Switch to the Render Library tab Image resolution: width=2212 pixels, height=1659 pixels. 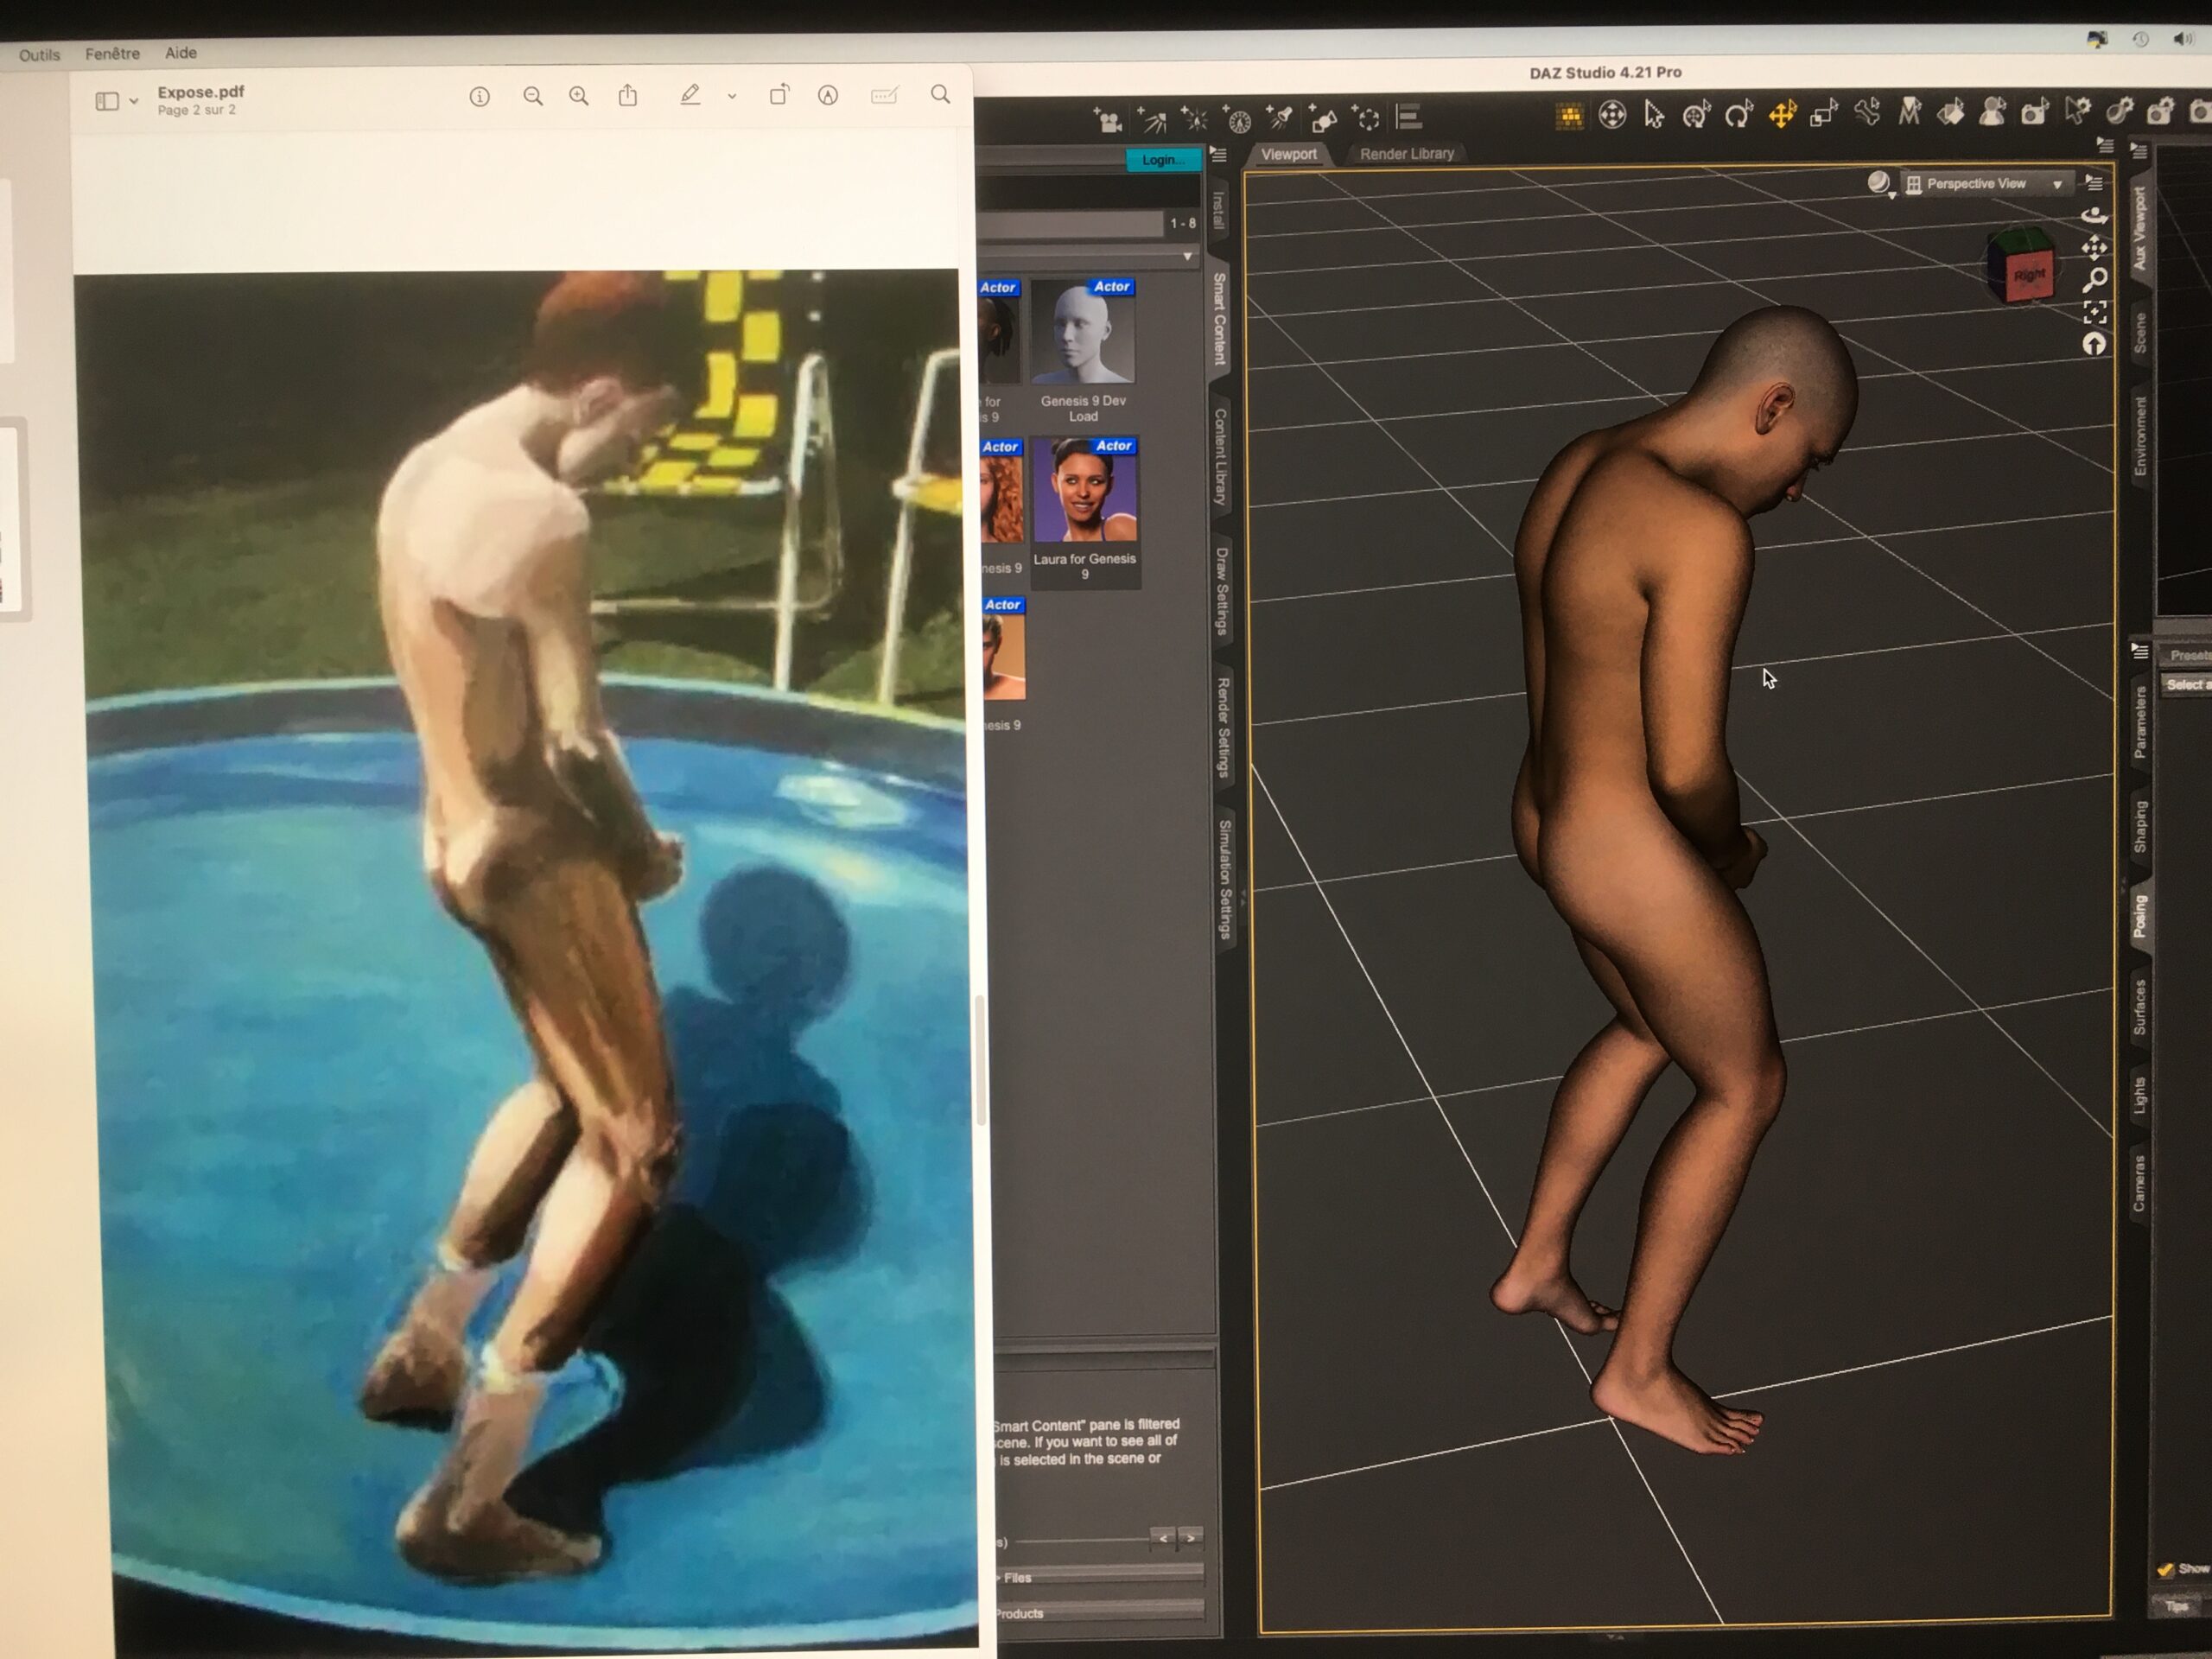tap(1406, 154)
